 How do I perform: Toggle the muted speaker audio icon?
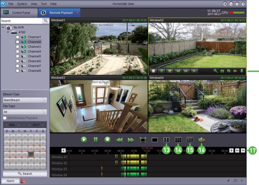click(201, 139)
